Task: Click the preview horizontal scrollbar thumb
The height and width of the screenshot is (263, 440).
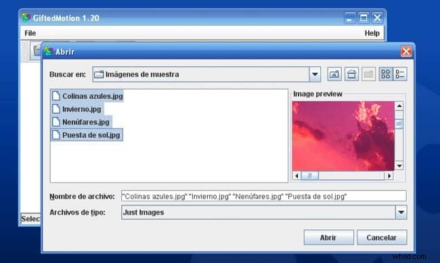Action: (x=310, y=176)
